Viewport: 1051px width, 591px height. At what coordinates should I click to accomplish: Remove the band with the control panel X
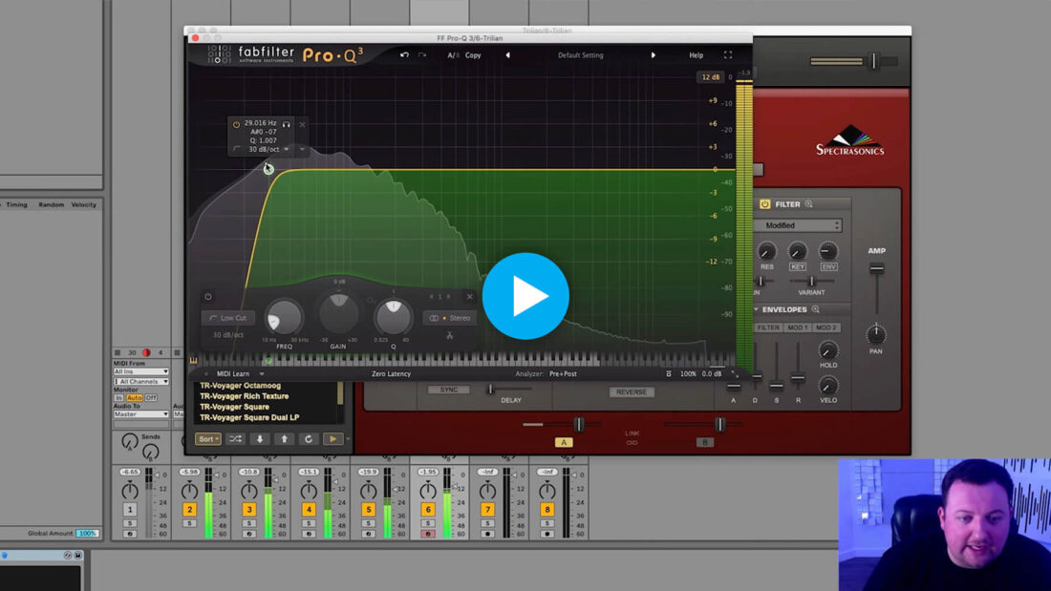[470, 296]
